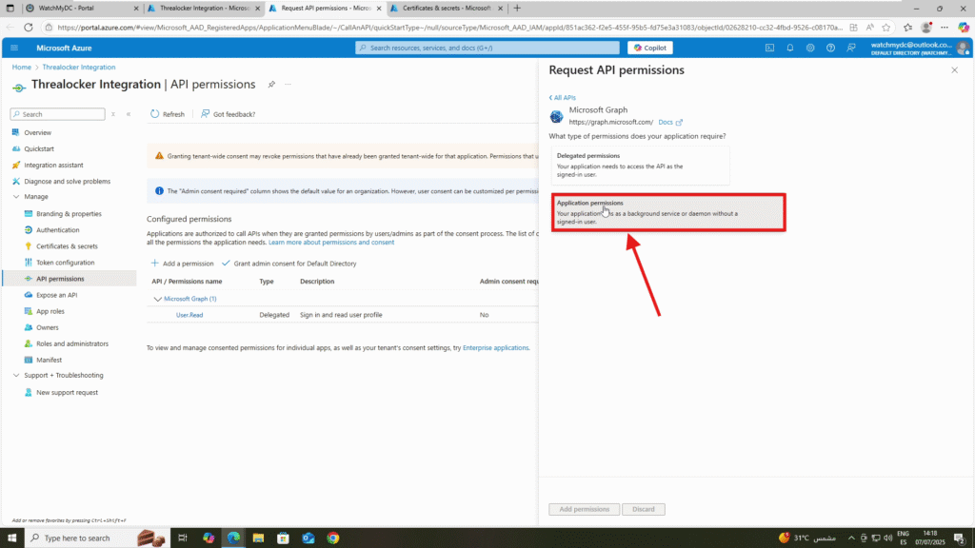Select the Application permissions card
The height and width of the screenshot is (548, 975).
(x=668, y=212)
